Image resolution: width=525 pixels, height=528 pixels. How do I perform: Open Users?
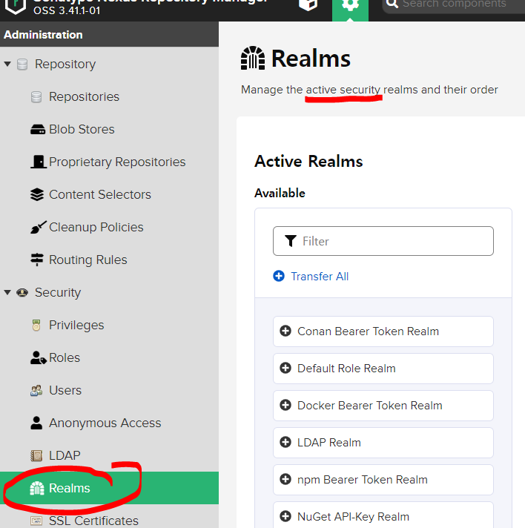(x=65, y=390)
